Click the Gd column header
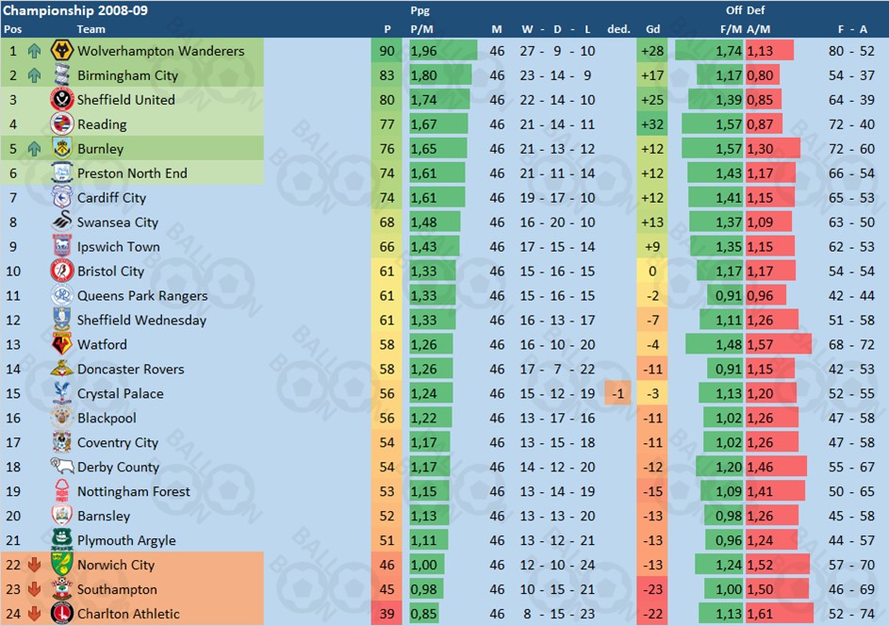The width and height of the screenshot is (889, 626). 652,29
